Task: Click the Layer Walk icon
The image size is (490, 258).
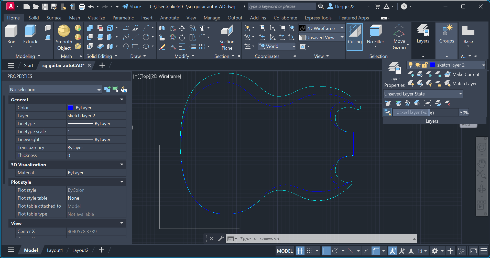Action: tap(417, 103)
